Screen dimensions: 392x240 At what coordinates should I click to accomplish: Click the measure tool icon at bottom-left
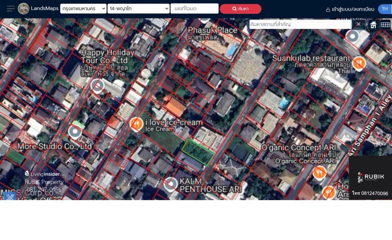(10, 197)
